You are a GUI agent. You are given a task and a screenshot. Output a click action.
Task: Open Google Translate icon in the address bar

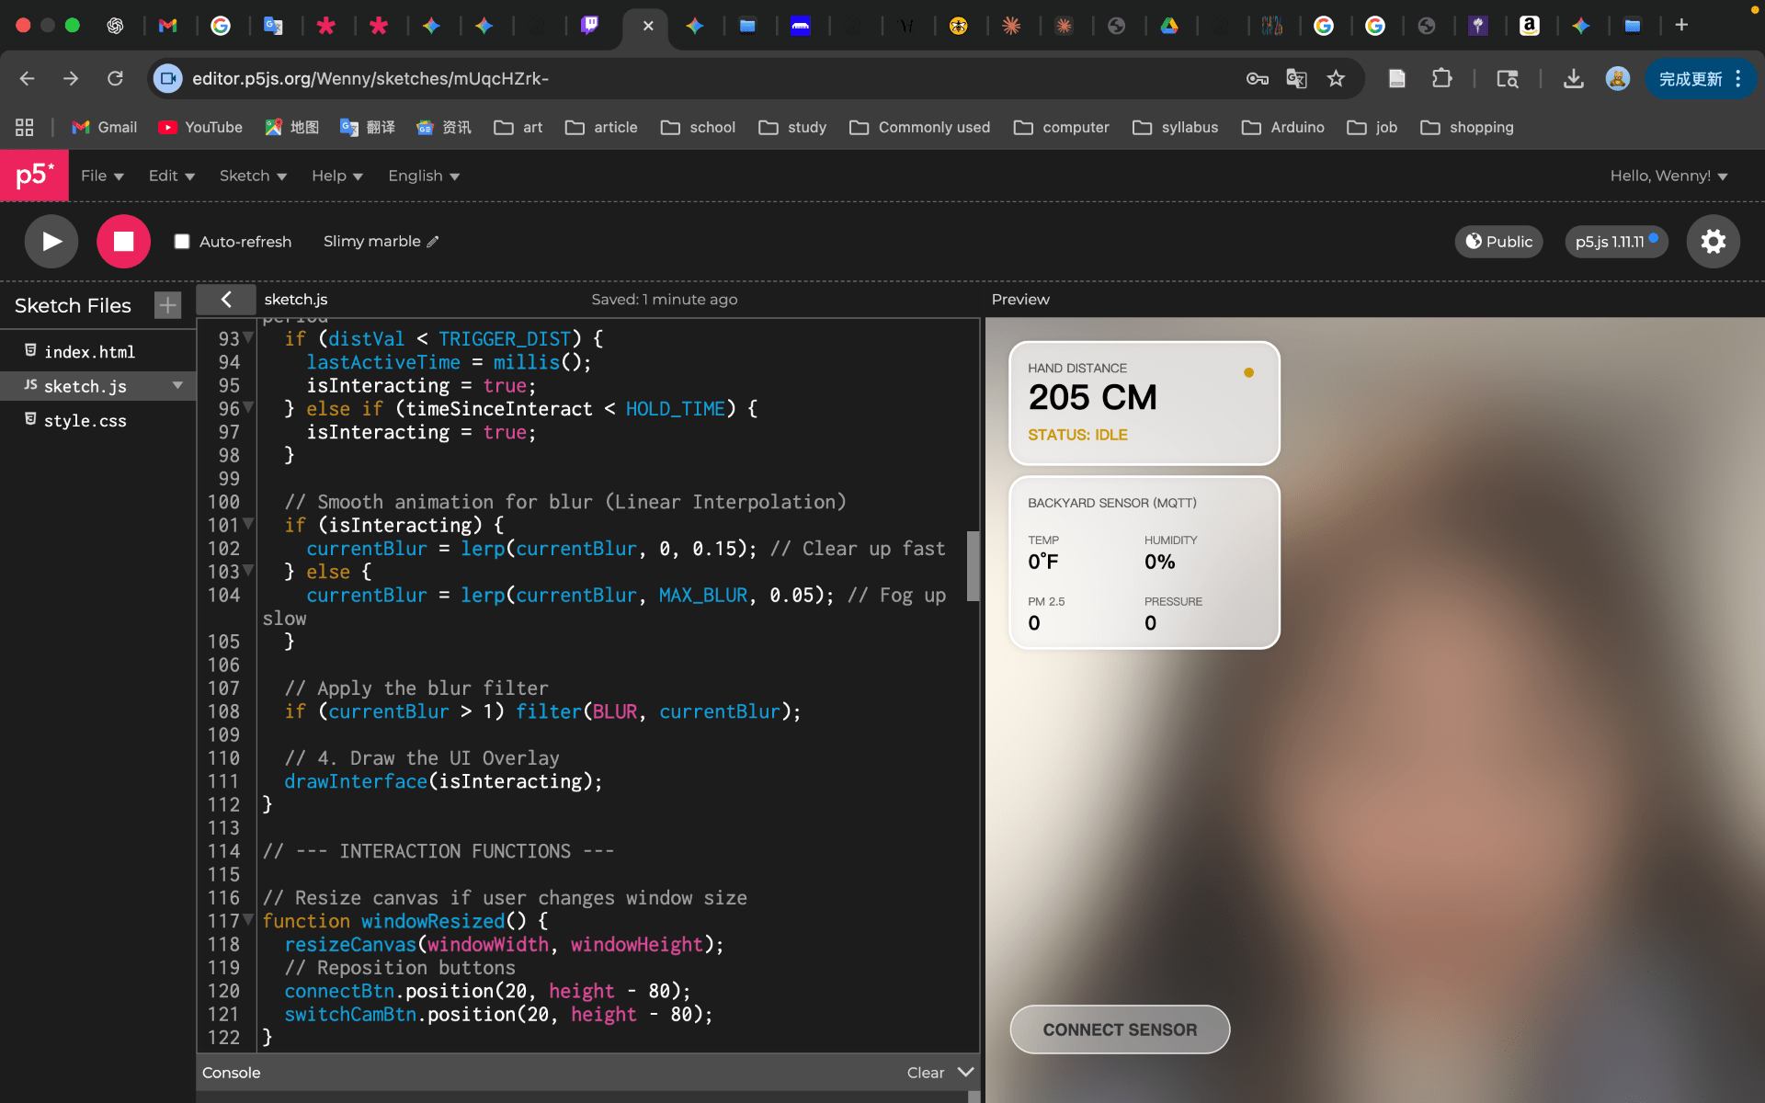[x=1296, y=78]
